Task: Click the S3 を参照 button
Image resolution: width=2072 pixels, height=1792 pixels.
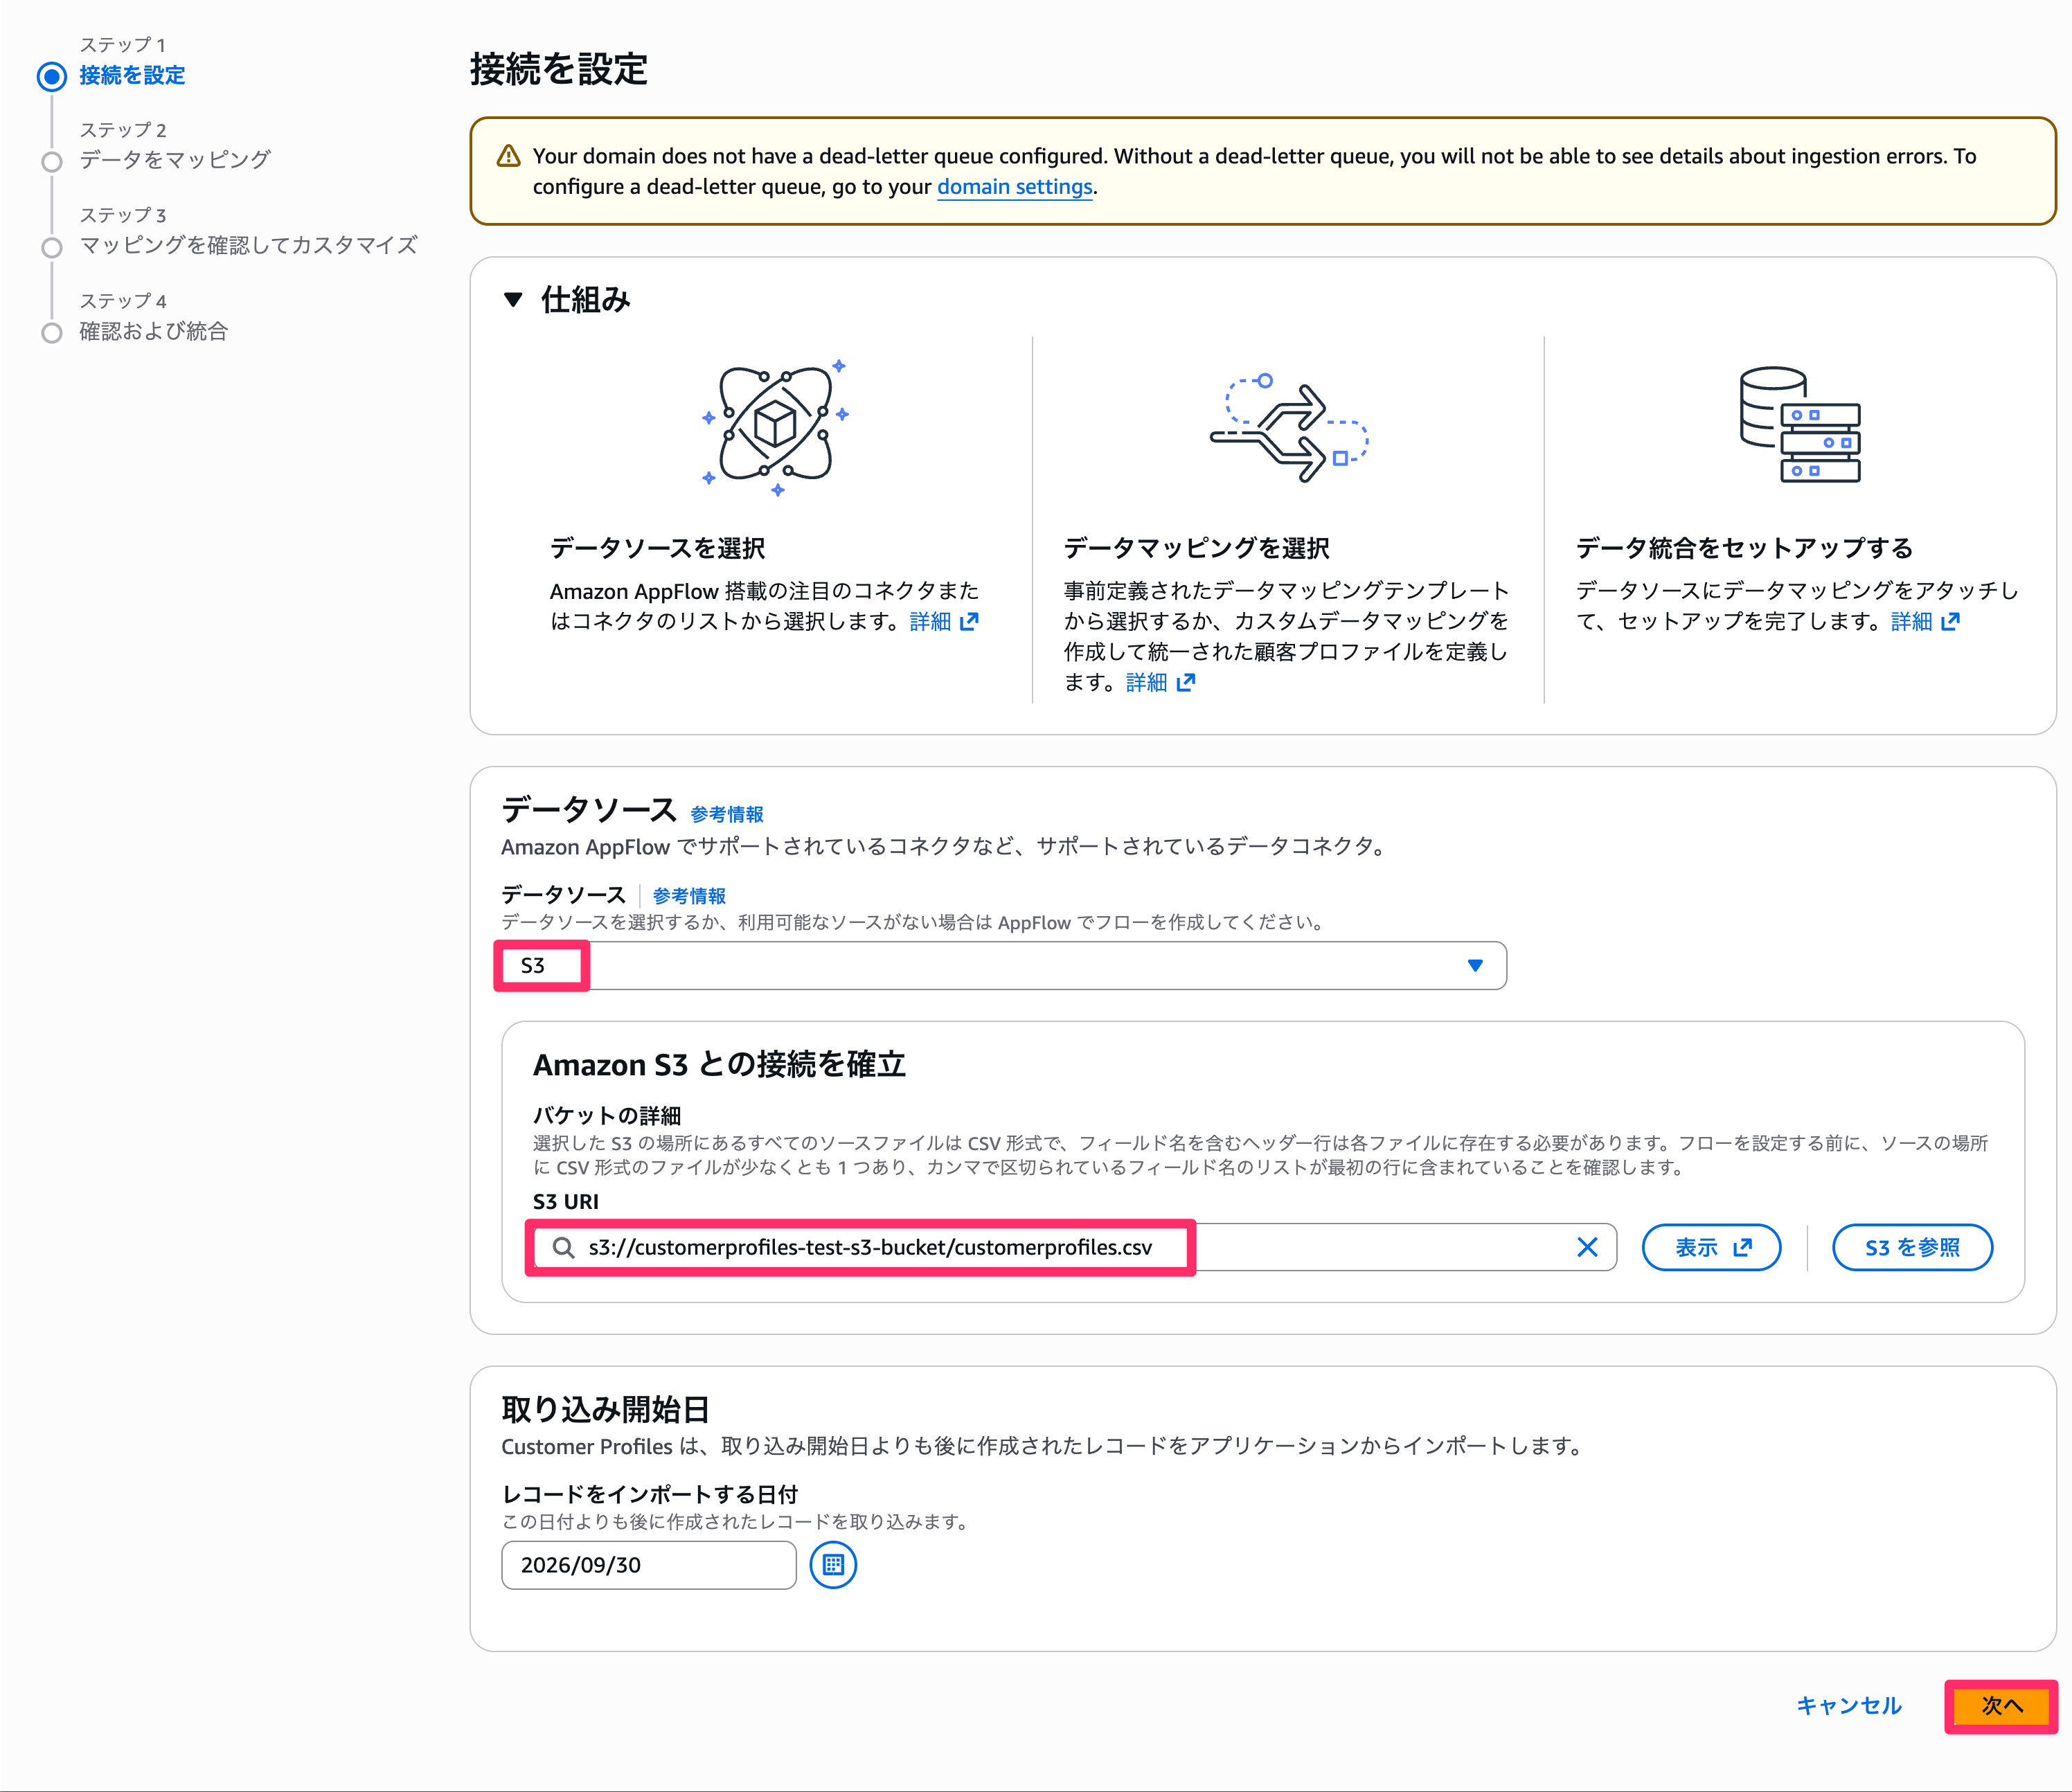Action: (x=1911, y=1247)
